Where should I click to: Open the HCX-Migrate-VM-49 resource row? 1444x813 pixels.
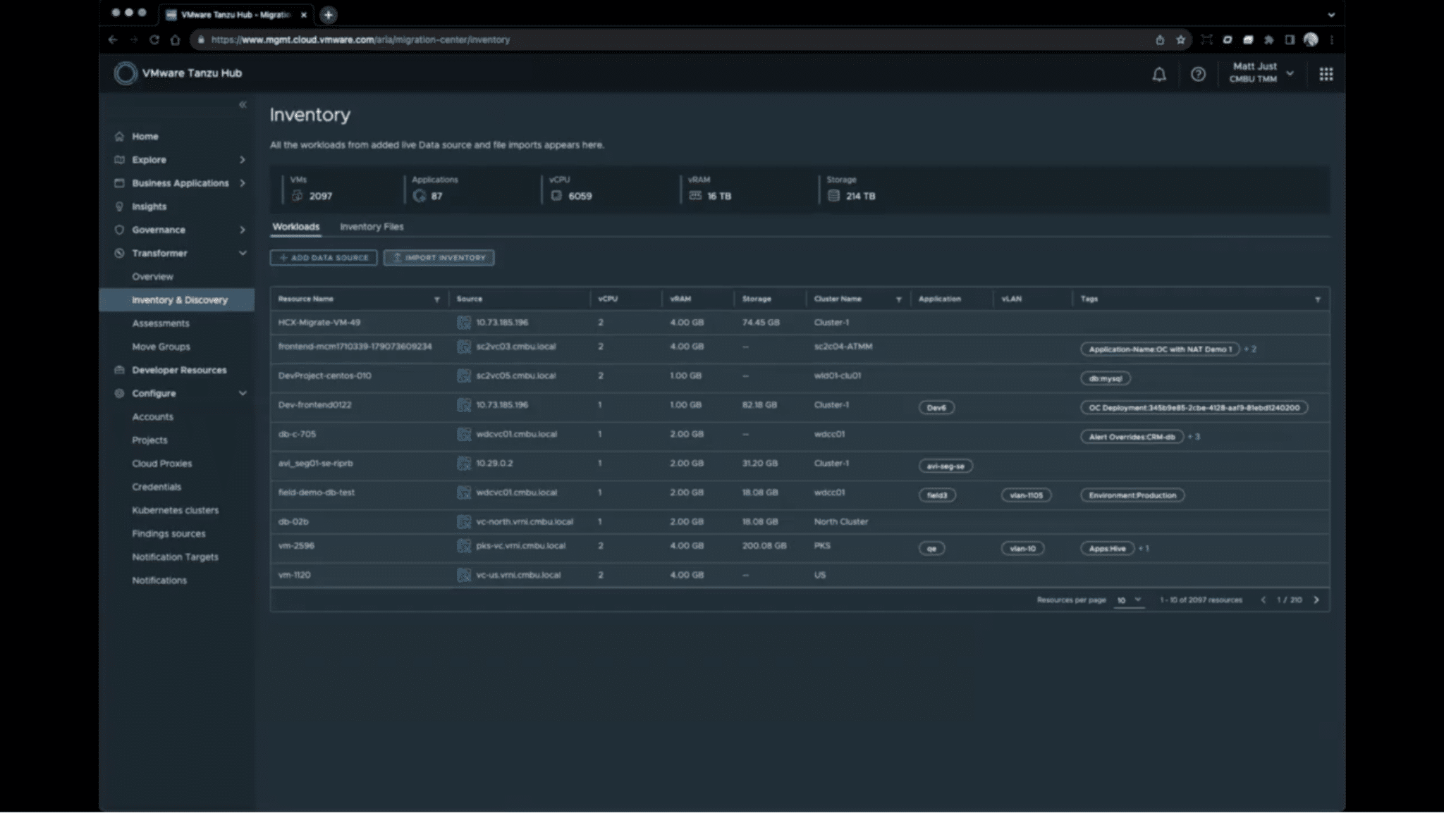tap(319, 323)
